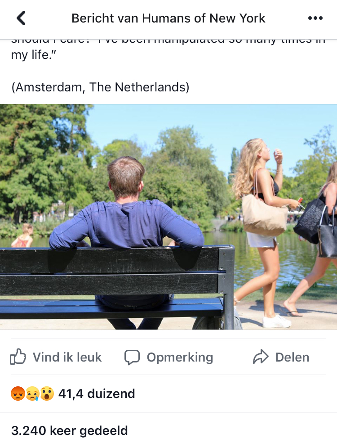This screenshot has height=448, width=337.
Task: View the '3.240 keer gedeeld' shares
Action: [69, 430]
